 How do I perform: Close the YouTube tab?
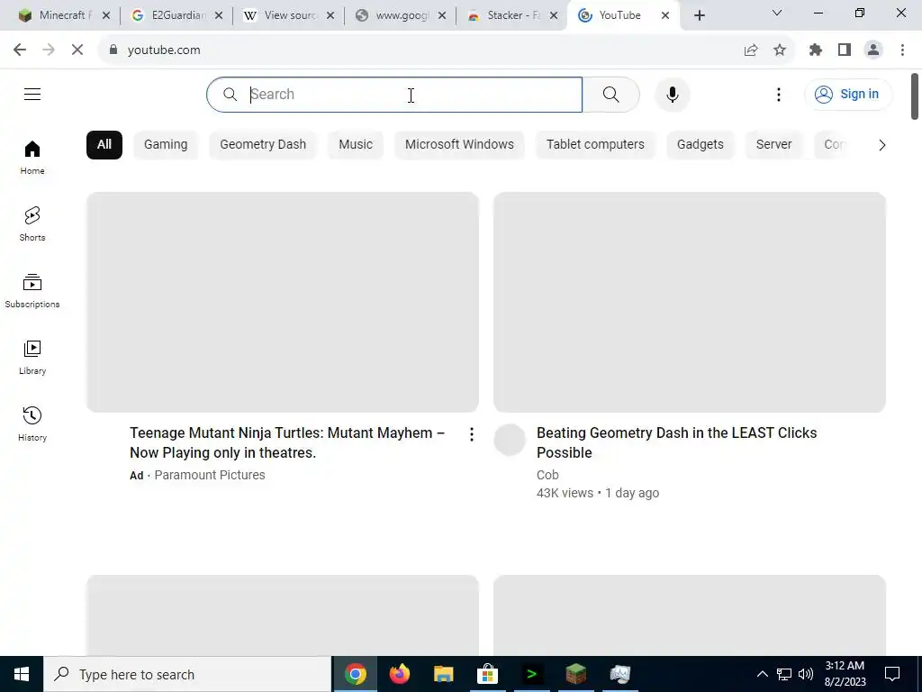[x=665, y=16]
